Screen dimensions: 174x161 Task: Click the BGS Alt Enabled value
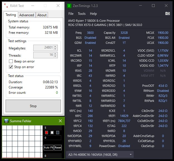[124, 38]
